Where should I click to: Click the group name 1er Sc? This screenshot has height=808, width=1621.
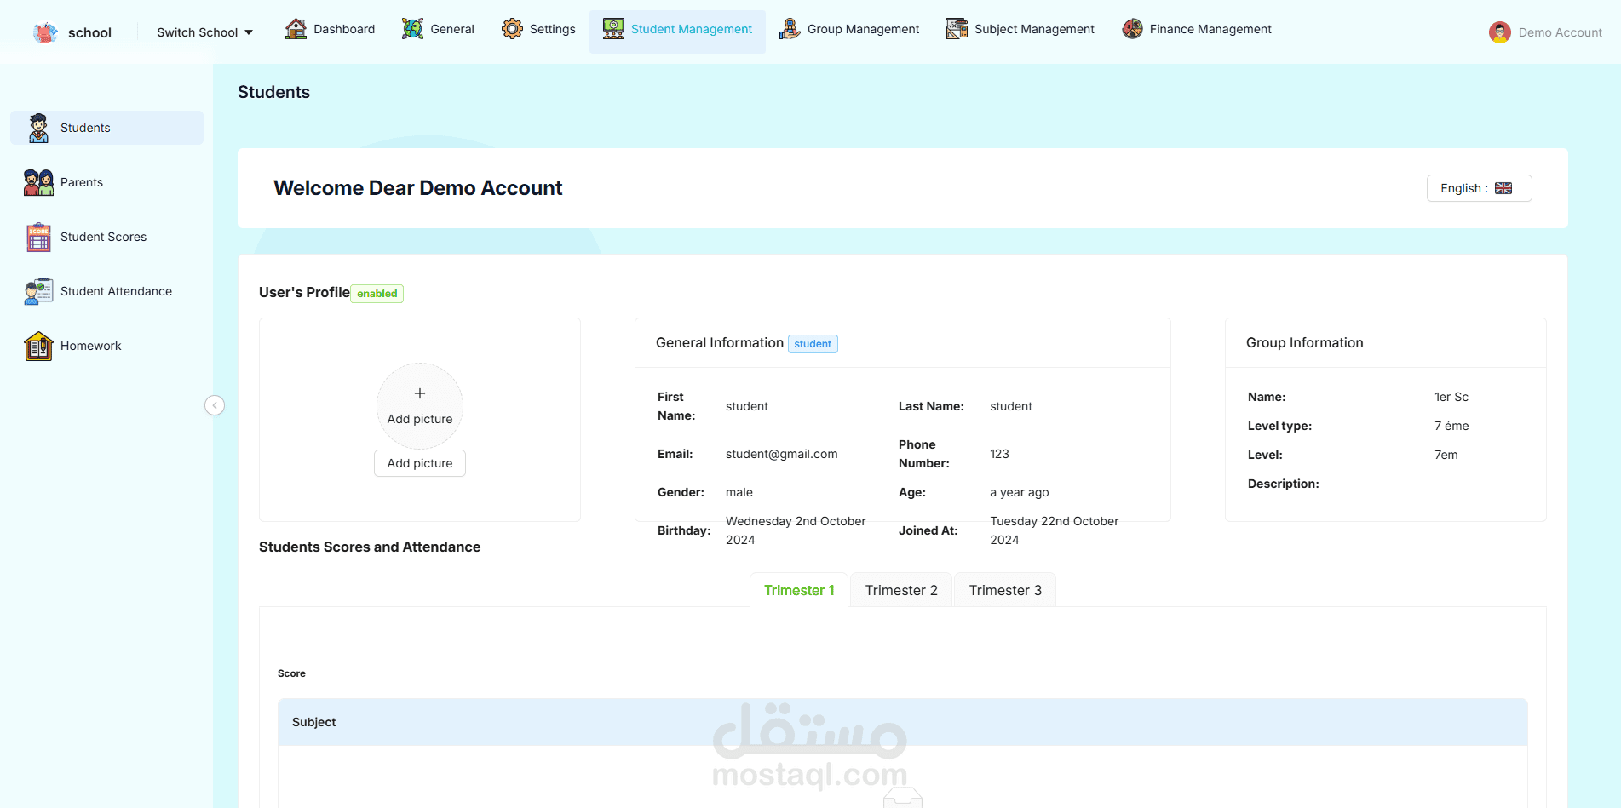1451,397
